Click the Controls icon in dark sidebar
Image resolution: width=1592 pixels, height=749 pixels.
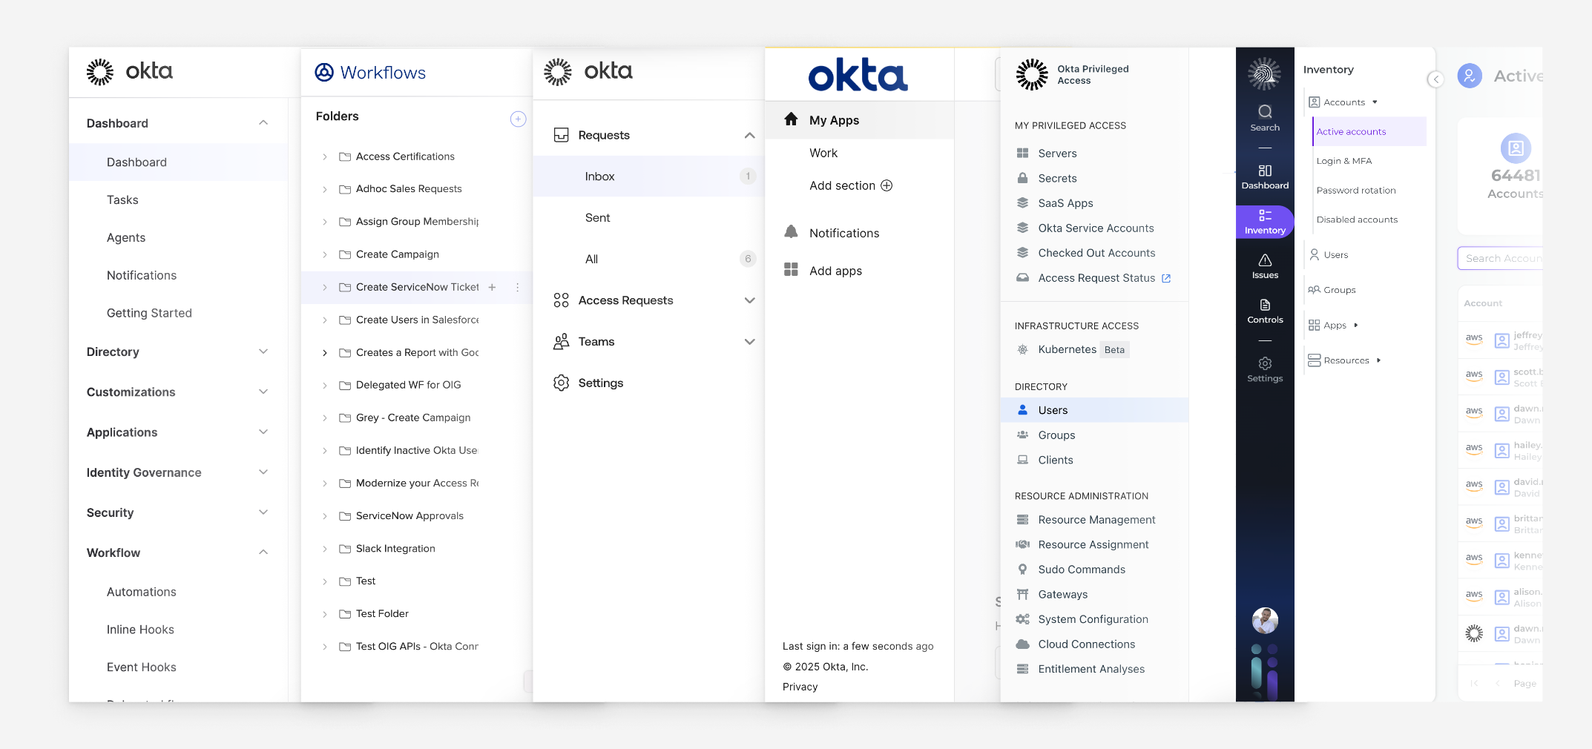1265,310
